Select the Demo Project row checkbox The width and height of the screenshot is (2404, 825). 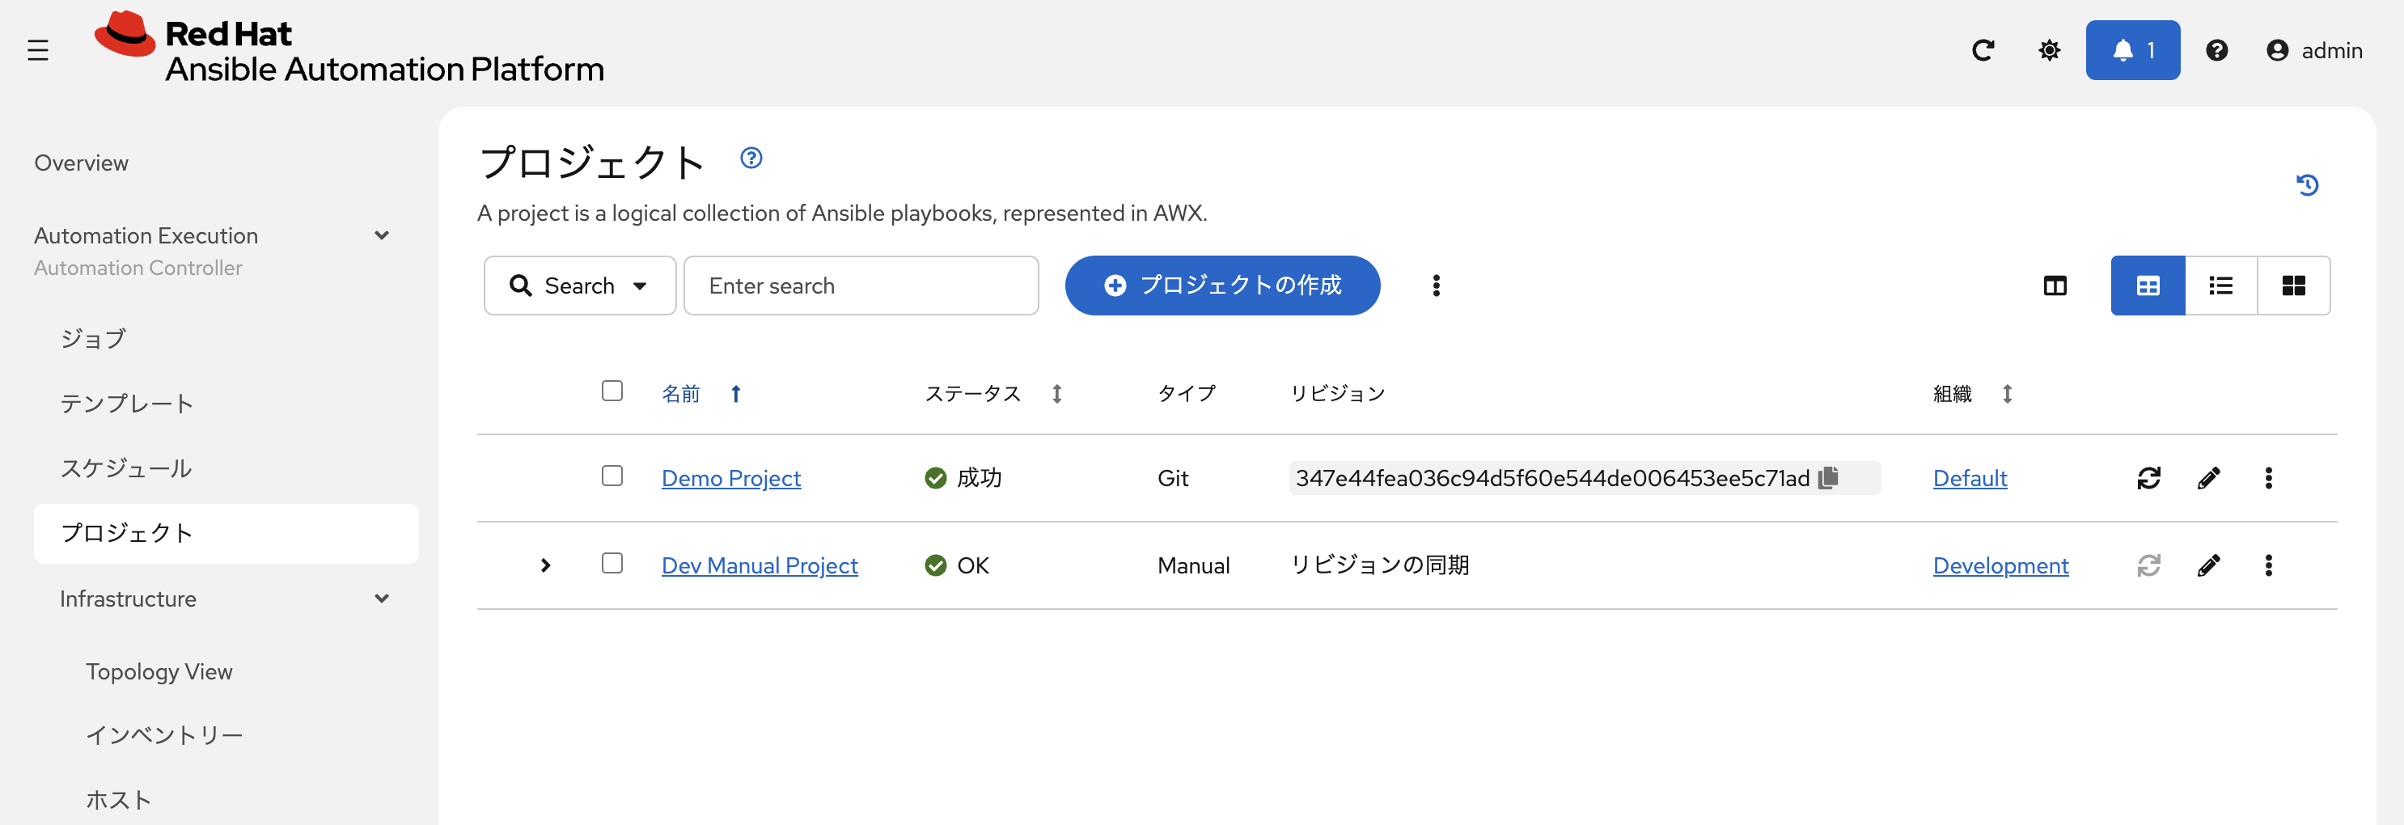coord(612,476)
